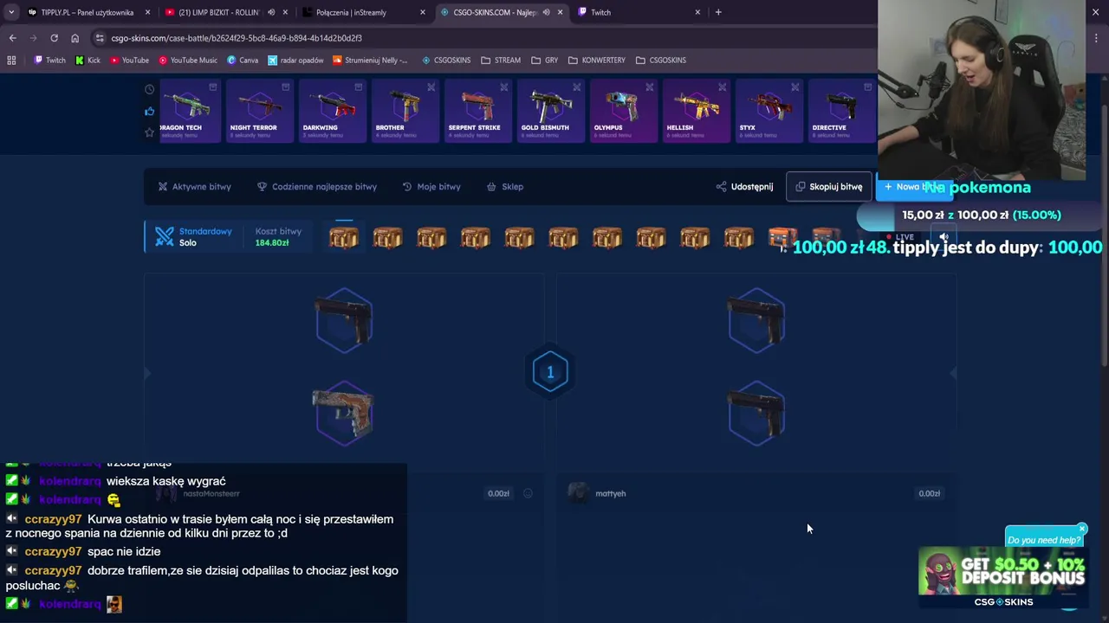Open the radar opadów bookmark
The image size is (1109, 623).
pos(295,61)
